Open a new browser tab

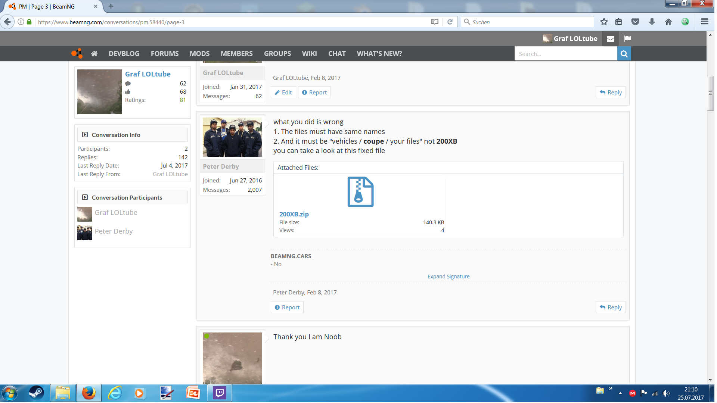[111, 6]
